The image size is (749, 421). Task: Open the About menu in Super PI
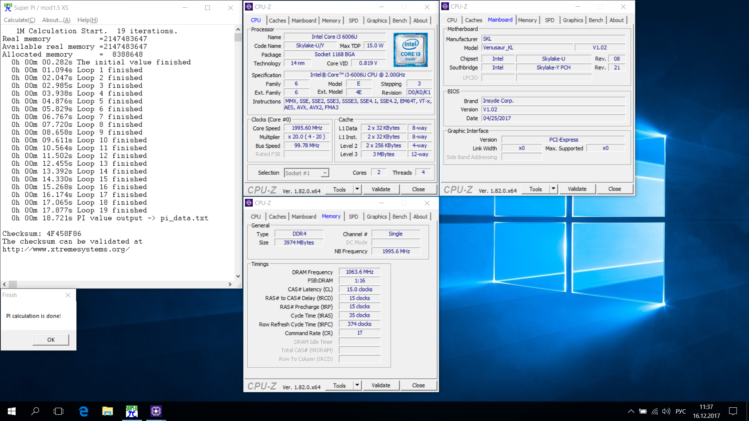(x=56, y=20)
